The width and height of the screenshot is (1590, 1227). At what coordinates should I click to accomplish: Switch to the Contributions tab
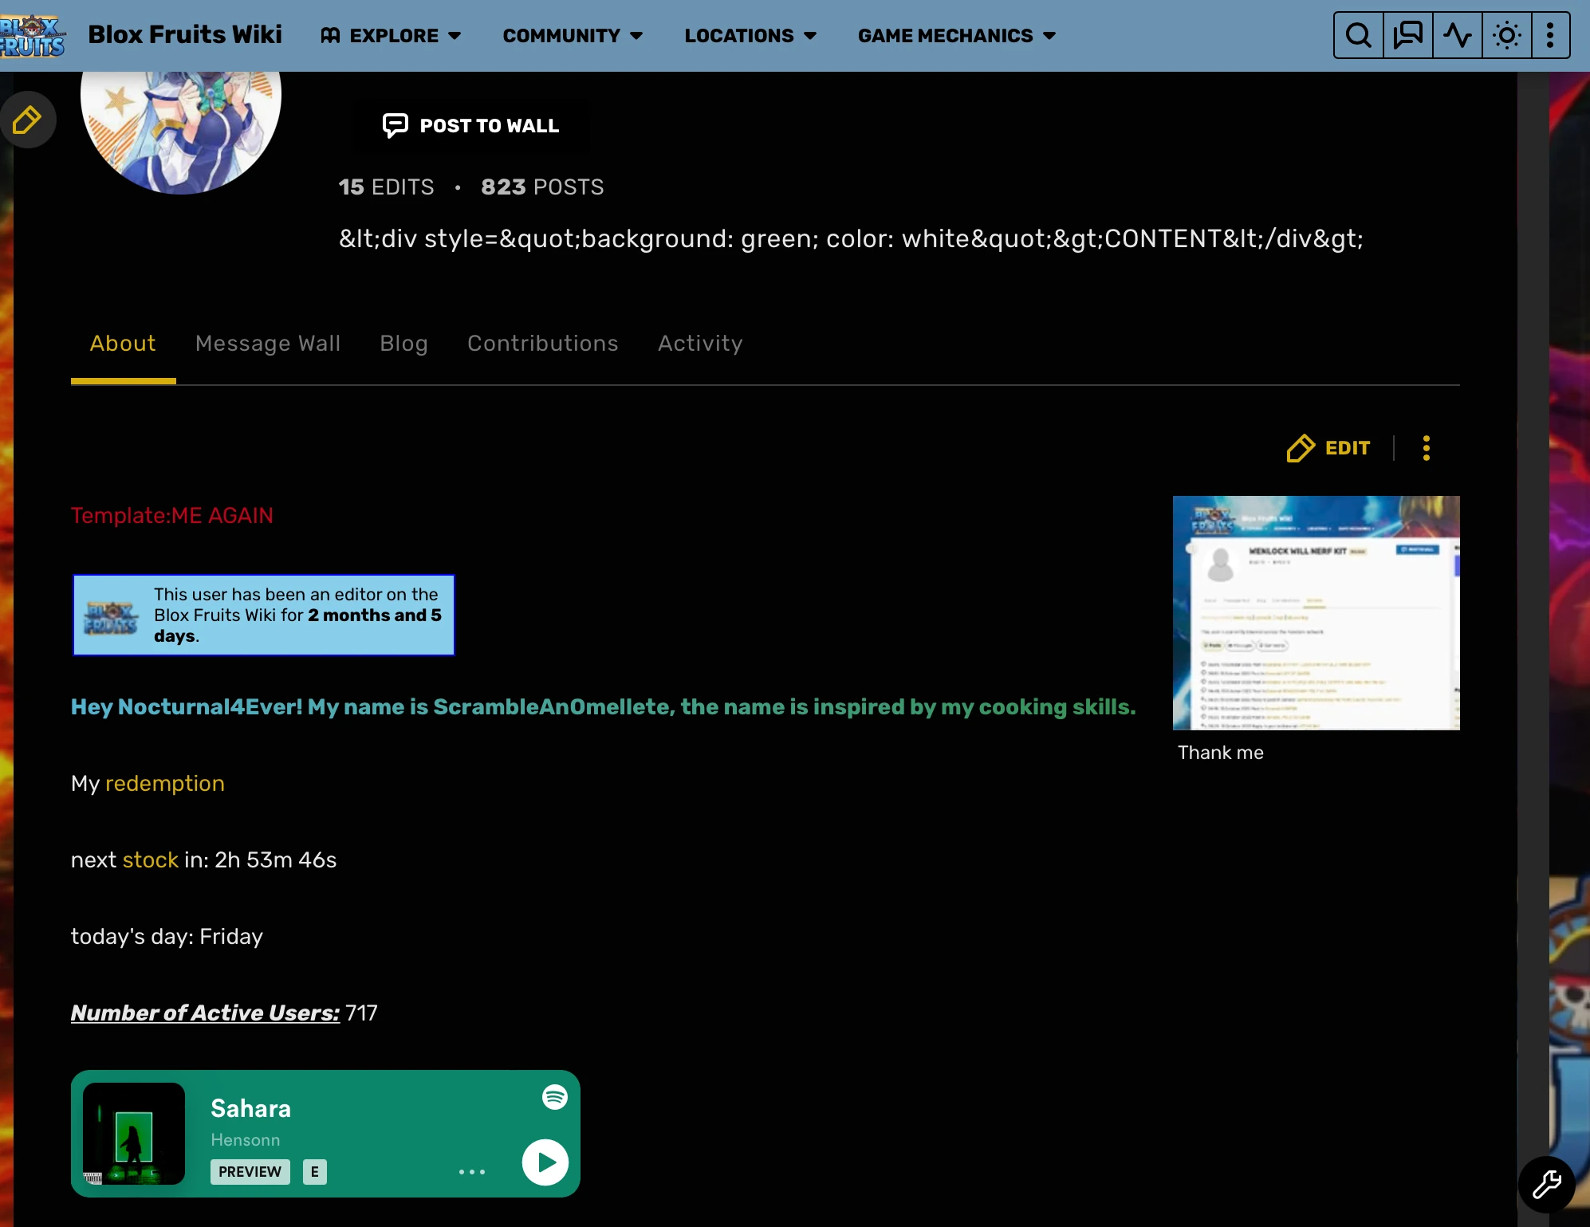pyautogui.click(x=542, y=344)
